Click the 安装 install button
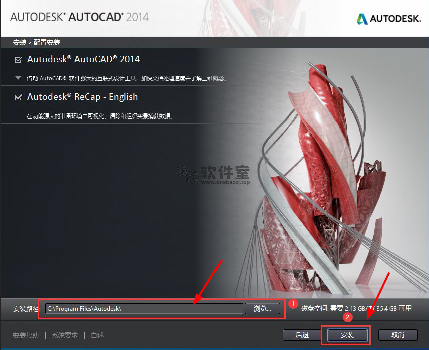The image size is (429, 350). (347, 335)
